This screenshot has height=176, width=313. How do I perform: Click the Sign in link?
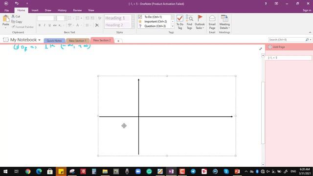tap(307, 10)
